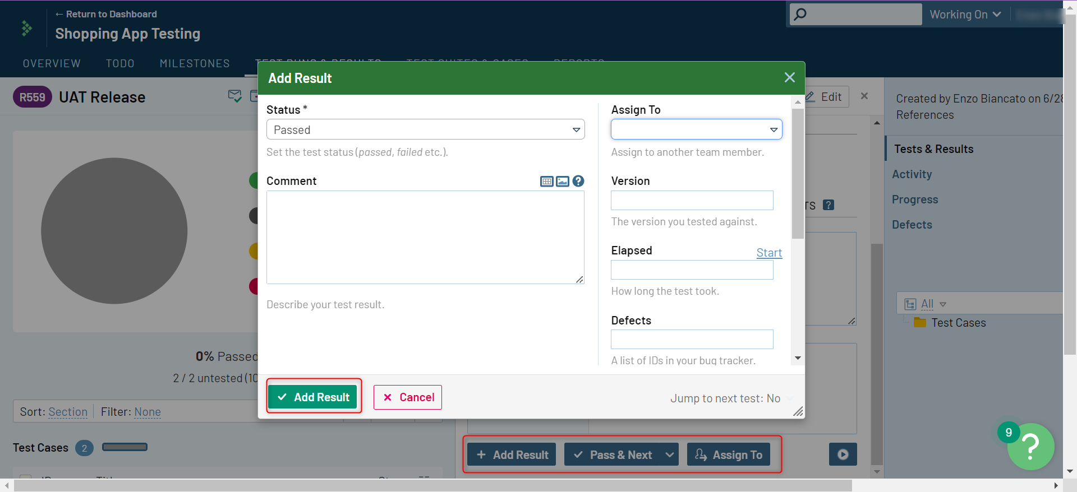Start the Elapsed timer link
This screenshot has height=492, width=1077.
tap(768, 253)
